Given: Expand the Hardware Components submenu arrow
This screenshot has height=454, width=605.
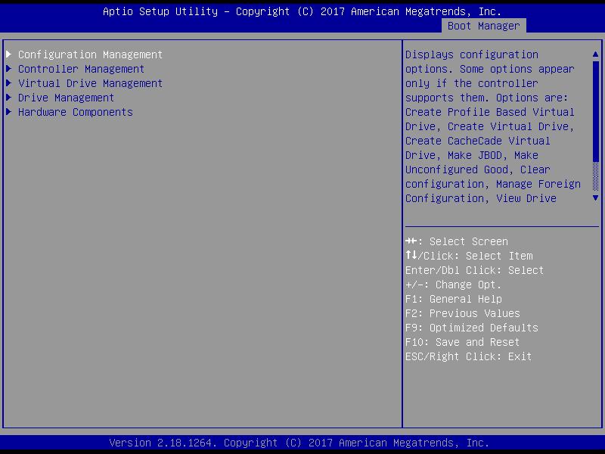Looking at the screenshot, I should point(9,112).
